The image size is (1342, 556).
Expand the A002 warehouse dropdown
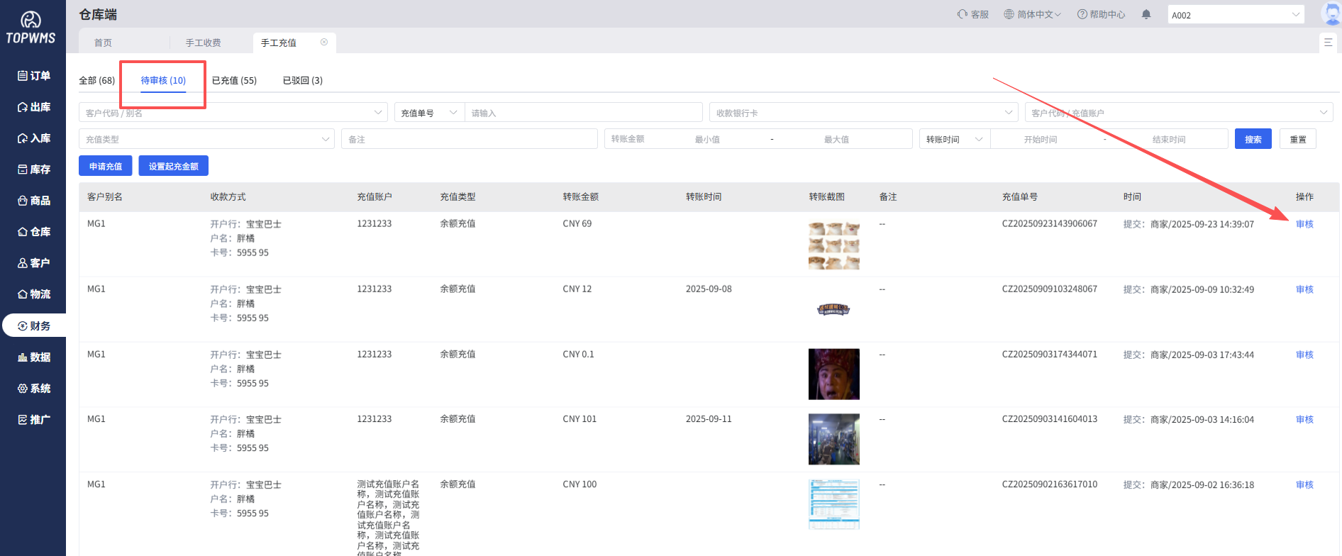click(x=1235, y=15)
